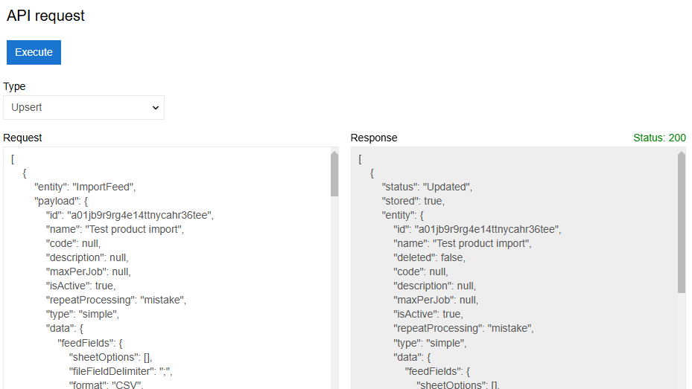Click the Type field label

pyautogui.click(x=14, y=86)
